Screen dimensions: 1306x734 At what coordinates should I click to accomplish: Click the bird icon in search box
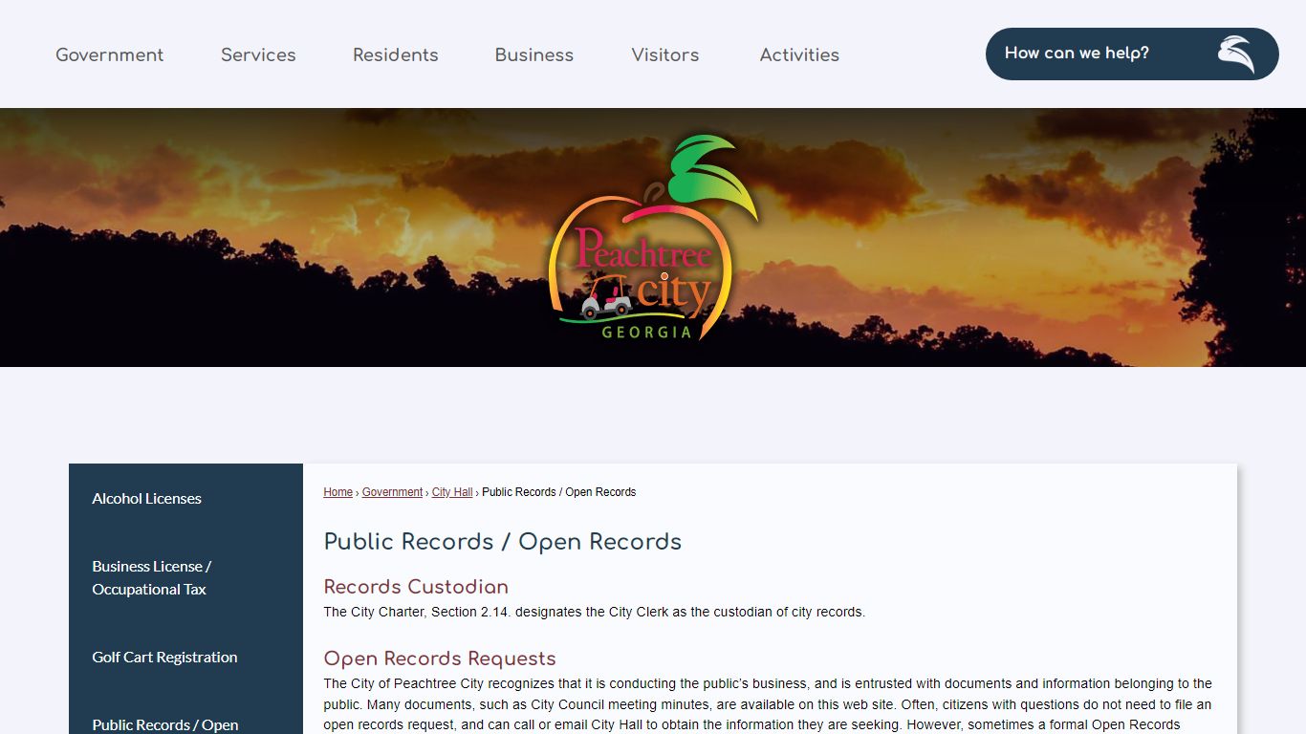tap(1236, 54)
